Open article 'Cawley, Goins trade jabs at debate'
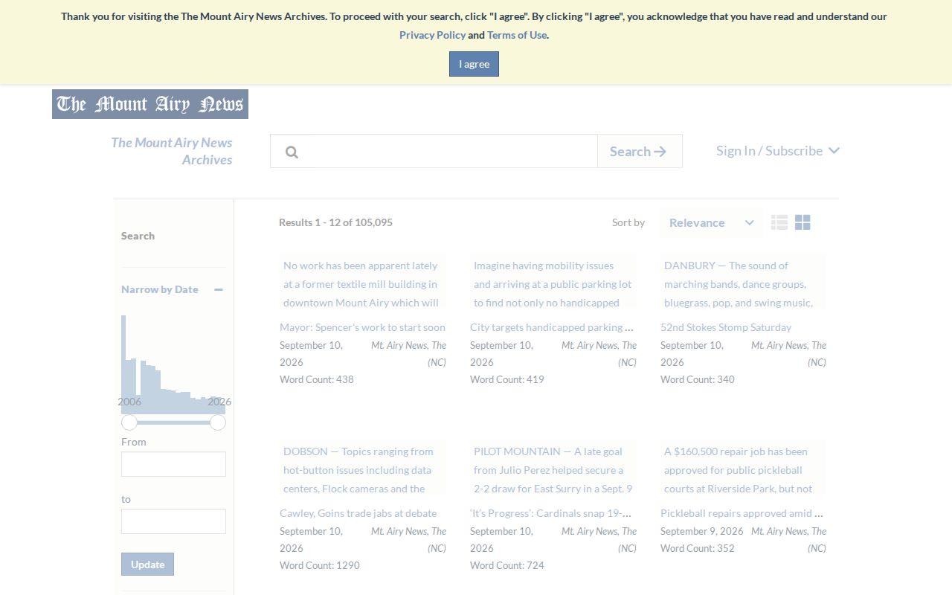Screen dimensions: 952x595 (x=358, y=513)
